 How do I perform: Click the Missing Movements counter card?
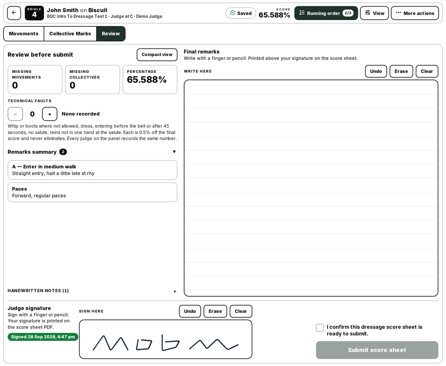[x=35, y=80]
